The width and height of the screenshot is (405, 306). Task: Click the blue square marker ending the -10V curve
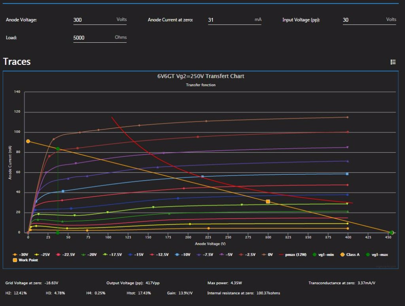coord(347,174)
